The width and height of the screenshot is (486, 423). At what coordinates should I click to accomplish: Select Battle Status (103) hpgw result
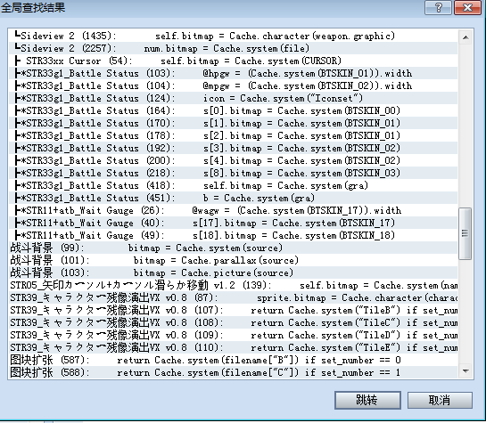tap(233, 73)
